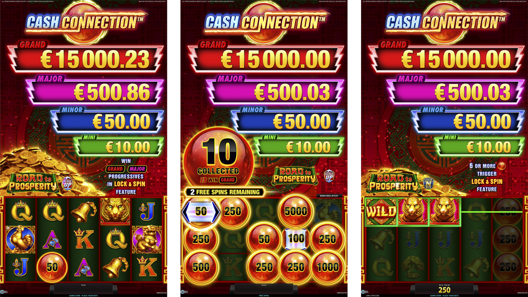
Task: Click the 5000 red orb
Action: [x=296, y=211]
